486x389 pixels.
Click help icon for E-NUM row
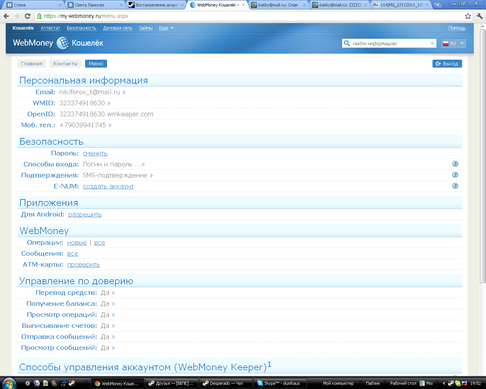click(x=455, y=186)
